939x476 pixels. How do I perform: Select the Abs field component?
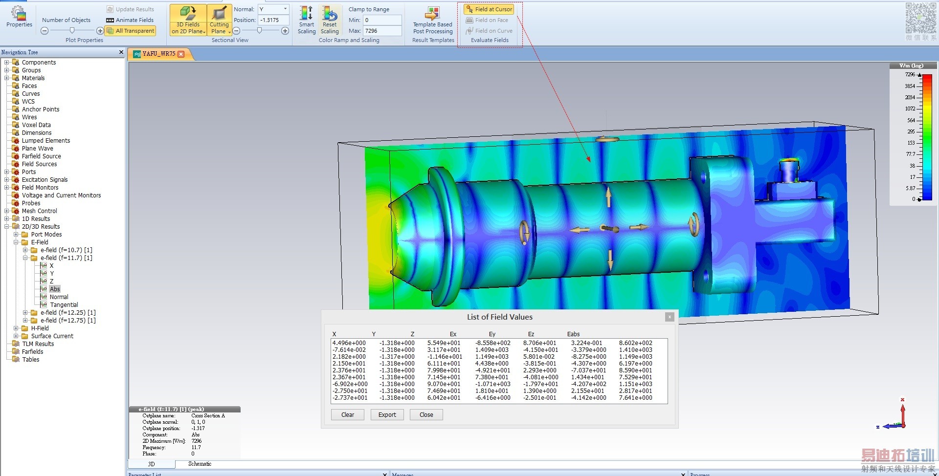click(x=55, y=289)
